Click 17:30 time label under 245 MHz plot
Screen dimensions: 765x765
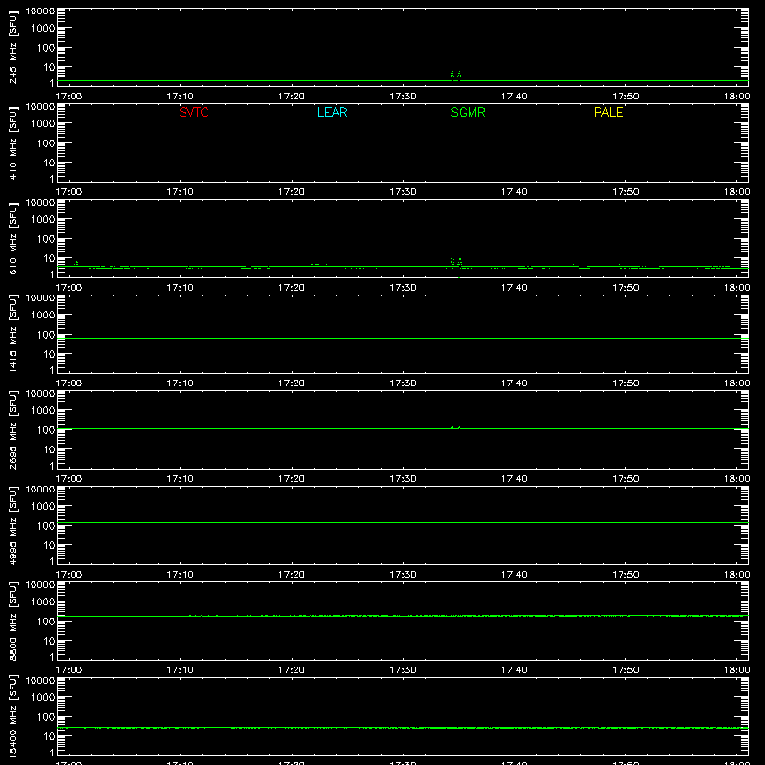[403, 97]
